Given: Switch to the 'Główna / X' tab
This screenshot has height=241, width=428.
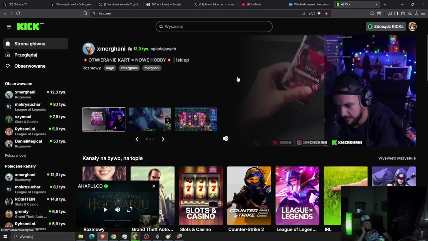Looking at the screenshot, I should pos(23,4).
